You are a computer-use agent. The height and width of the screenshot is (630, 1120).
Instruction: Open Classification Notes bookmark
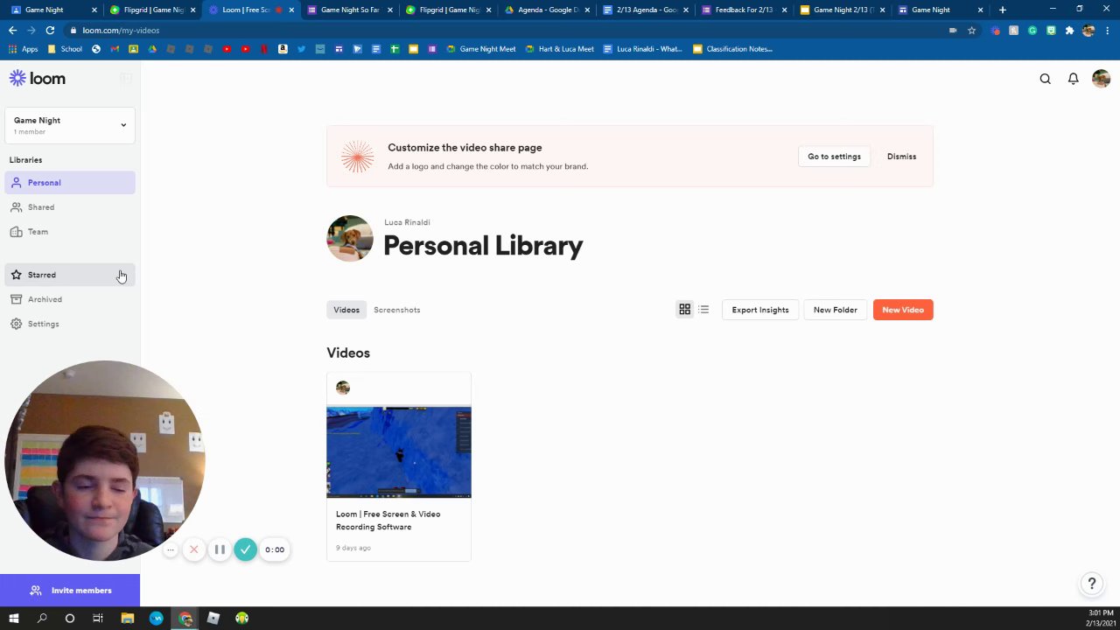732,49
